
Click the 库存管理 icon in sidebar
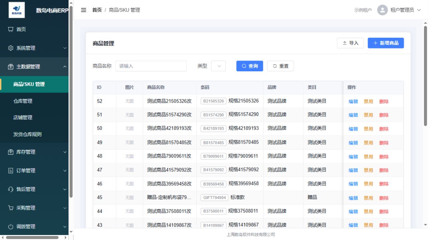(11, 152)
